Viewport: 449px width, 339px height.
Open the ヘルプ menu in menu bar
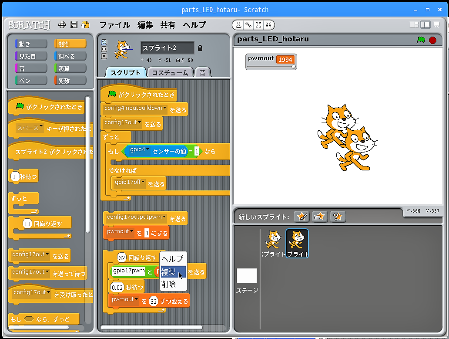[x=194, y=25]
